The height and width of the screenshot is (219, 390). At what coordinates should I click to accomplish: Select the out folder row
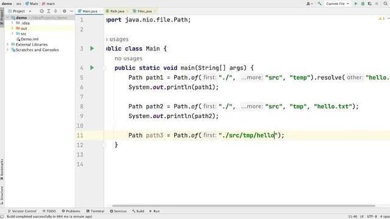coord(40,29)
